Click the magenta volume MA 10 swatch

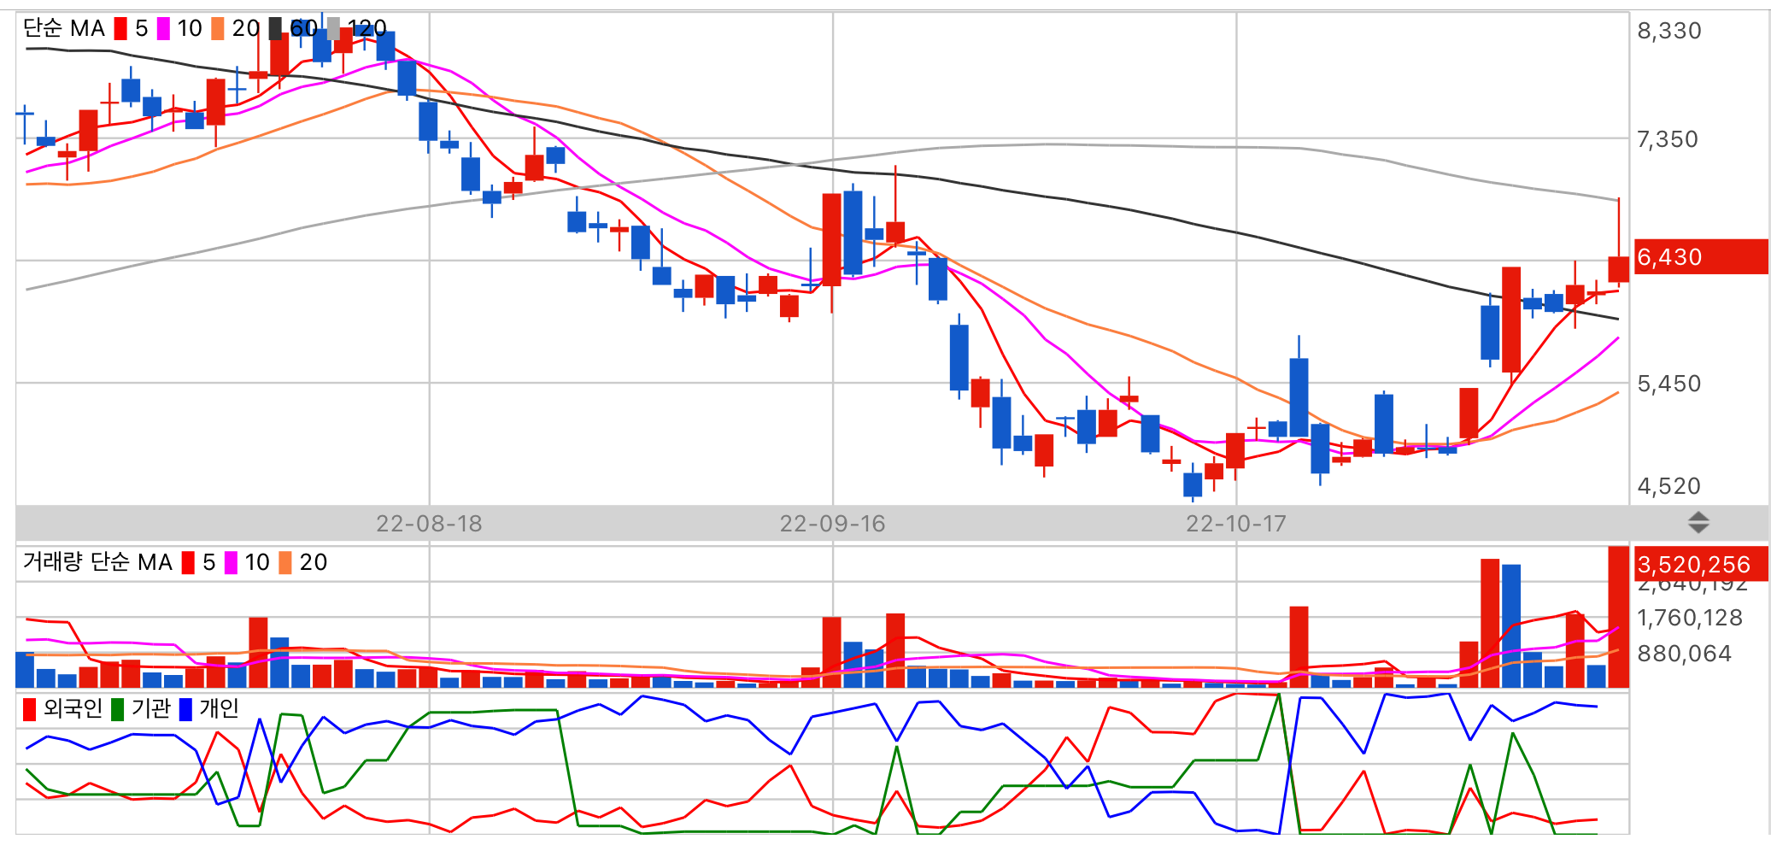pyautogui.click(x=231, y=563)
